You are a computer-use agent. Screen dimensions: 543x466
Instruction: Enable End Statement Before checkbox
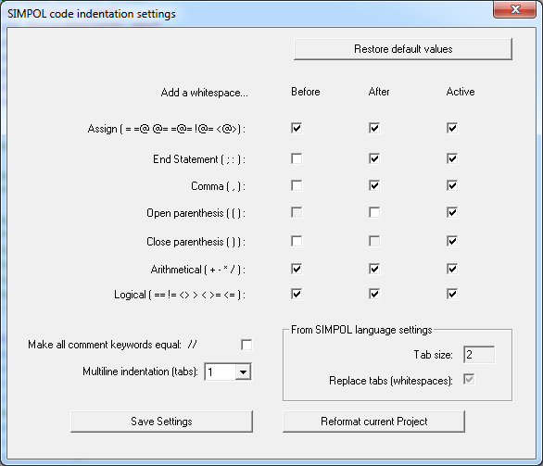click(297, 159)
